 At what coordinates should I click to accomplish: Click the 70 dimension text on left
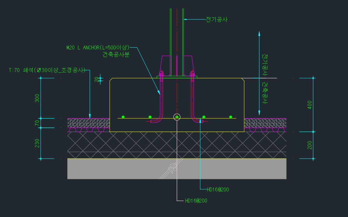(x=37, y=123)
